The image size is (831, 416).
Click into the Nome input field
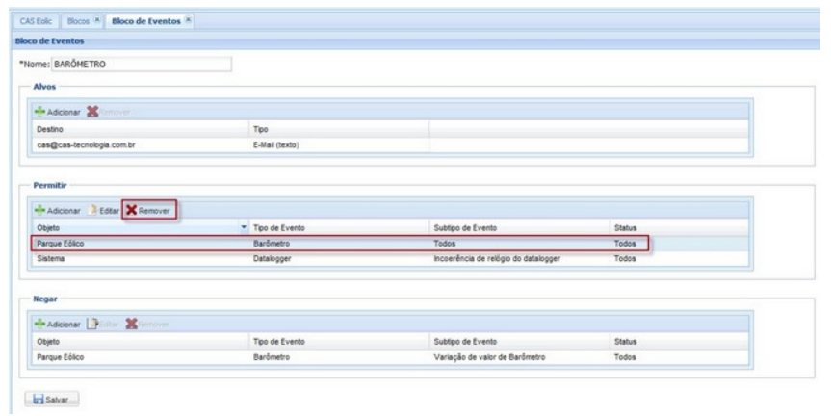click(140, 65)
